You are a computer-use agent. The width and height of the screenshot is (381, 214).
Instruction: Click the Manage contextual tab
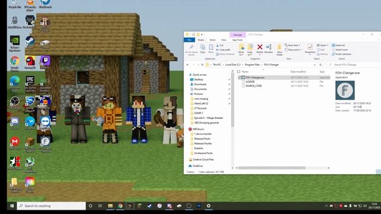tap(238, 34)
